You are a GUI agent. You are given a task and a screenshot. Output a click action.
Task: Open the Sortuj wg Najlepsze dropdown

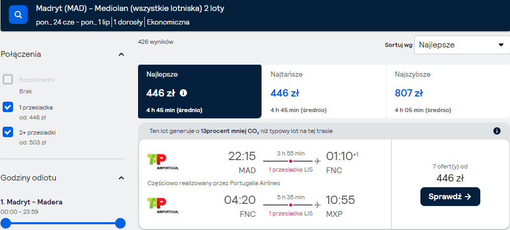462,45
